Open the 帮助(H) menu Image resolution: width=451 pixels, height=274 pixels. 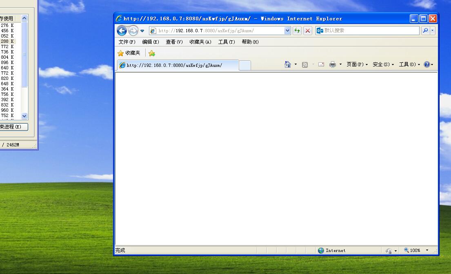coord(250,42)
